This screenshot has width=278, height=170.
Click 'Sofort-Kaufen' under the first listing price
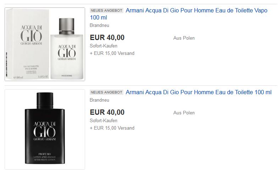click(104, 46)
